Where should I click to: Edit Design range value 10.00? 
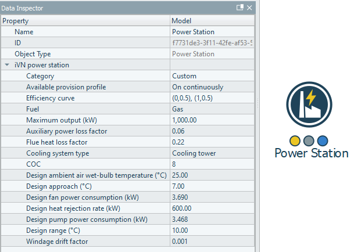pyautogui.click(x=212, y=231)
